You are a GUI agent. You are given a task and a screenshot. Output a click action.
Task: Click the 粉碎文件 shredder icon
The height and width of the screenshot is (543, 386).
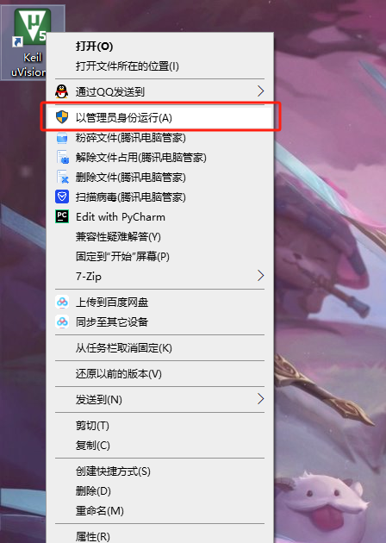(x=62, y=138)
